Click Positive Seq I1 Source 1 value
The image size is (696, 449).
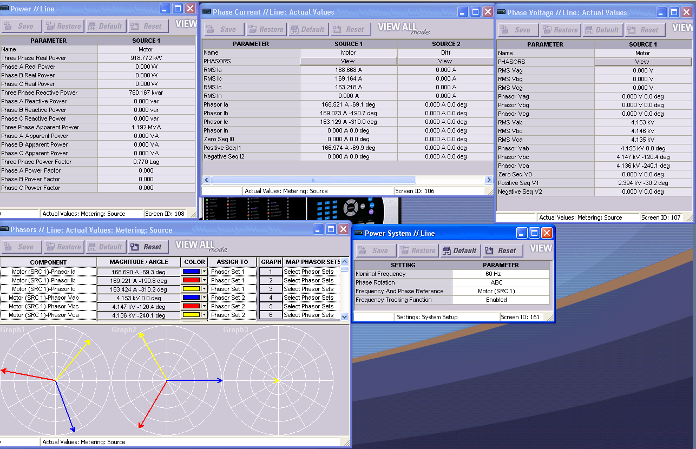pyautogui.click(x=349, y=148)
